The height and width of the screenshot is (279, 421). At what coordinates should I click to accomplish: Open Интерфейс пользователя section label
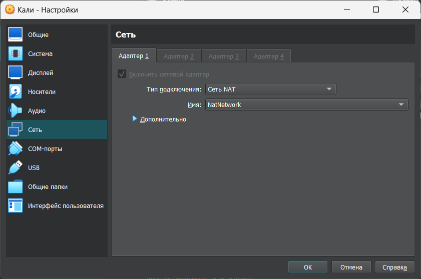66,206
